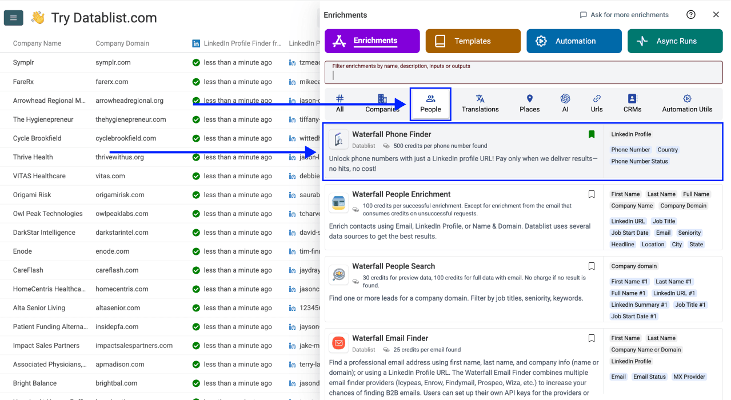Click the Ask for more enrichments link

[x=624, y=14]
